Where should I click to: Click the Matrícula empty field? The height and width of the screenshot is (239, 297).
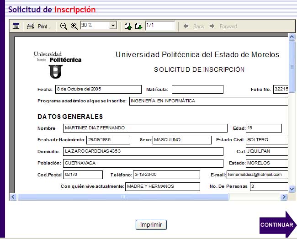pos(197,89)
